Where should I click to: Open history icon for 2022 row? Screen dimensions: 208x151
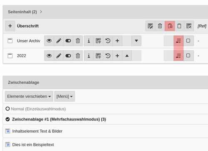coord(108,55)
